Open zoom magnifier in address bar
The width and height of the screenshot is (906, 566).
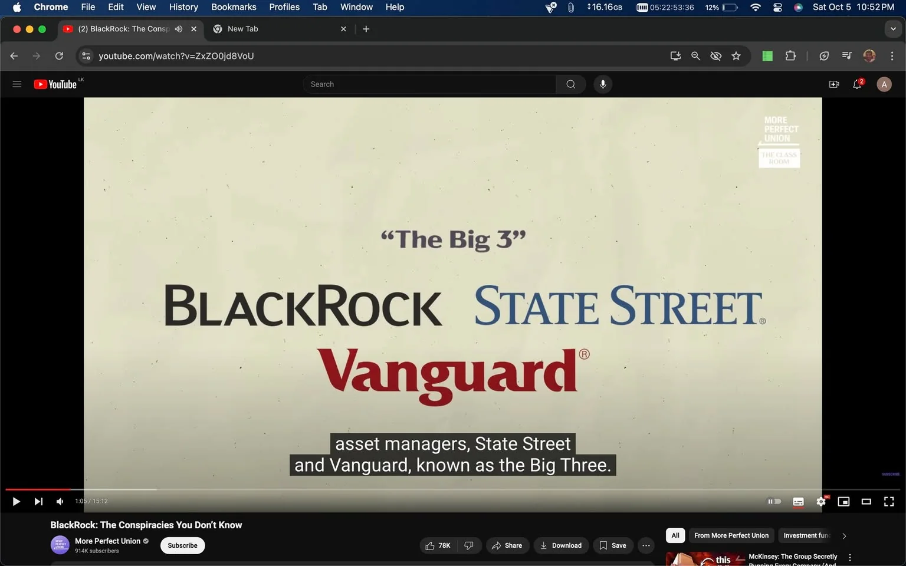695,56
